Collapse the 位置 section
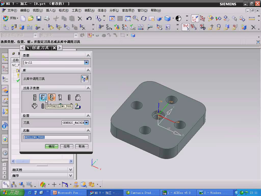 (88, 116)
